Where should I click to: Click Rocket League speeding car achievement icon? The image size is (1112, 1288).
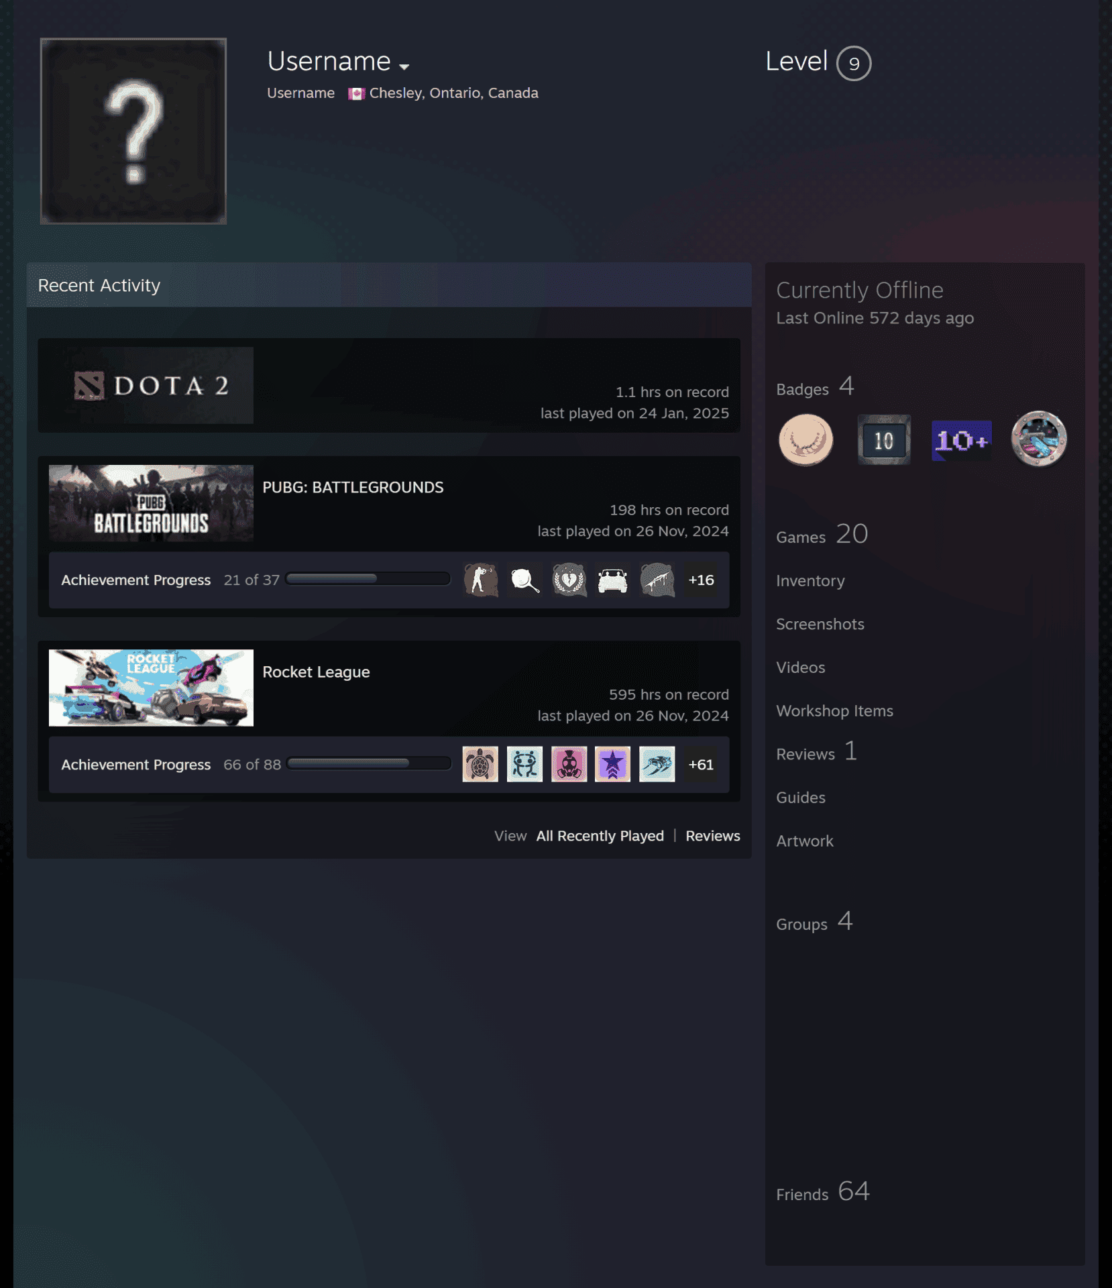(x=657, y=765)
